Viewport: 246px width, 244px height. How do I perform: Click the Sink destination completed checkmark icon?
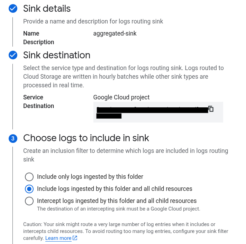tap(13, 55)
